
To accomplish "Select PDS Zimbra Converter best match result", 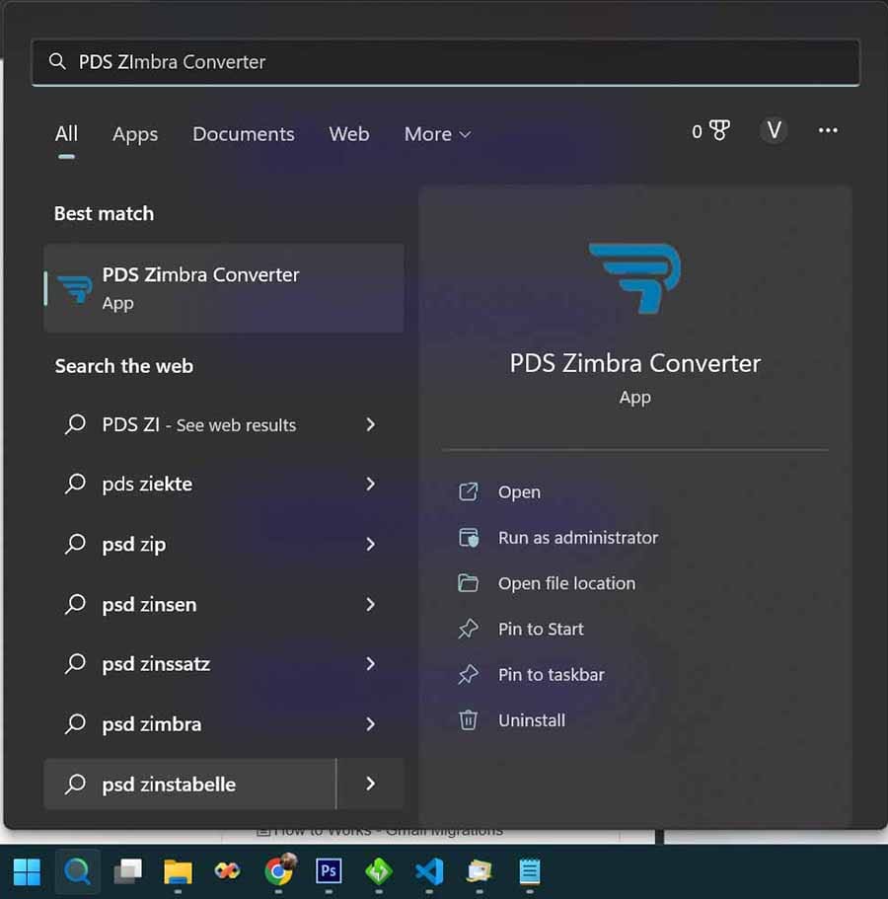I will coord(224,288).
